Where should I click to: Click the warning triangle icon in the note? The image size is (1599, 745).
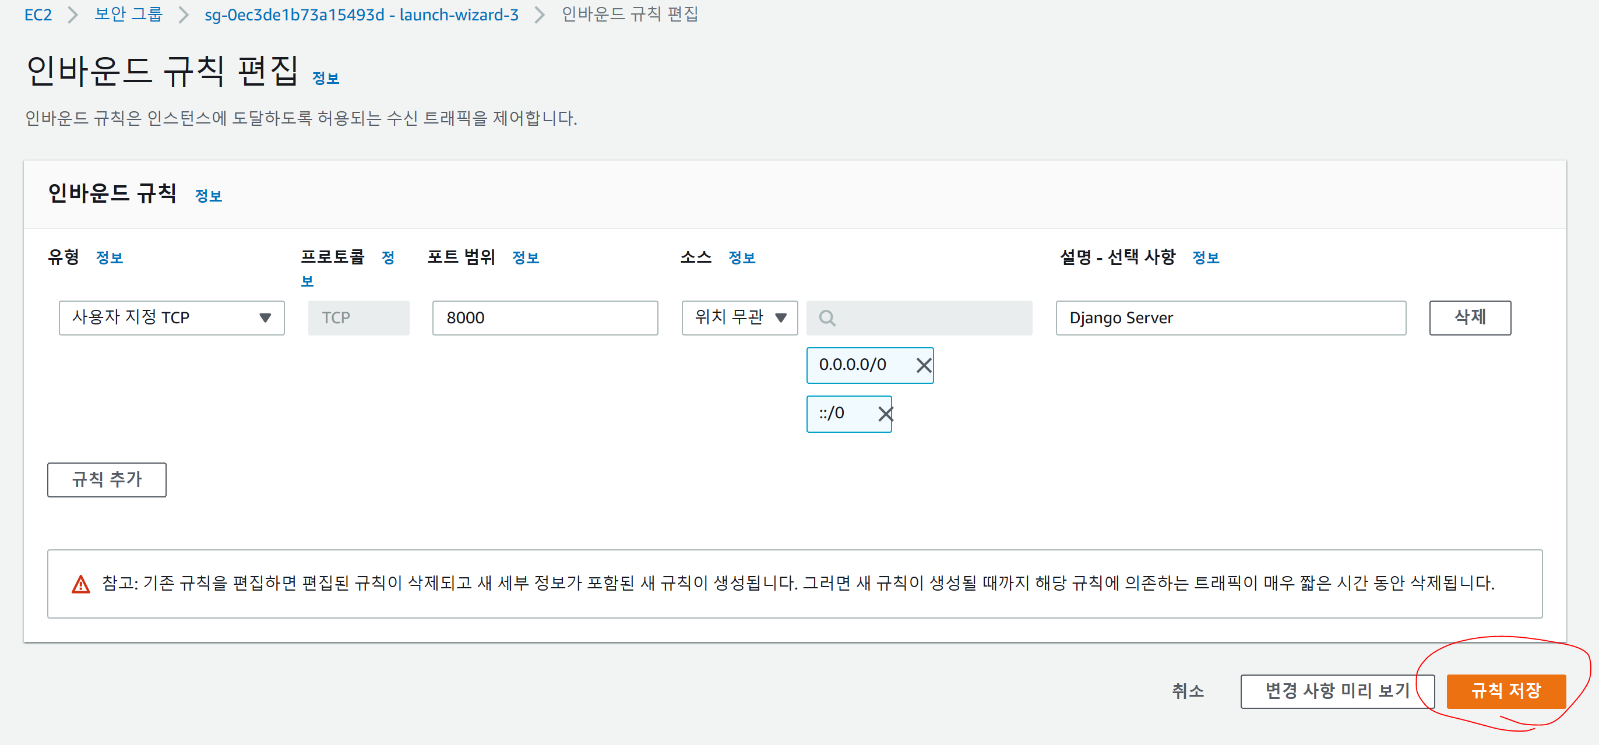(80, 584)
